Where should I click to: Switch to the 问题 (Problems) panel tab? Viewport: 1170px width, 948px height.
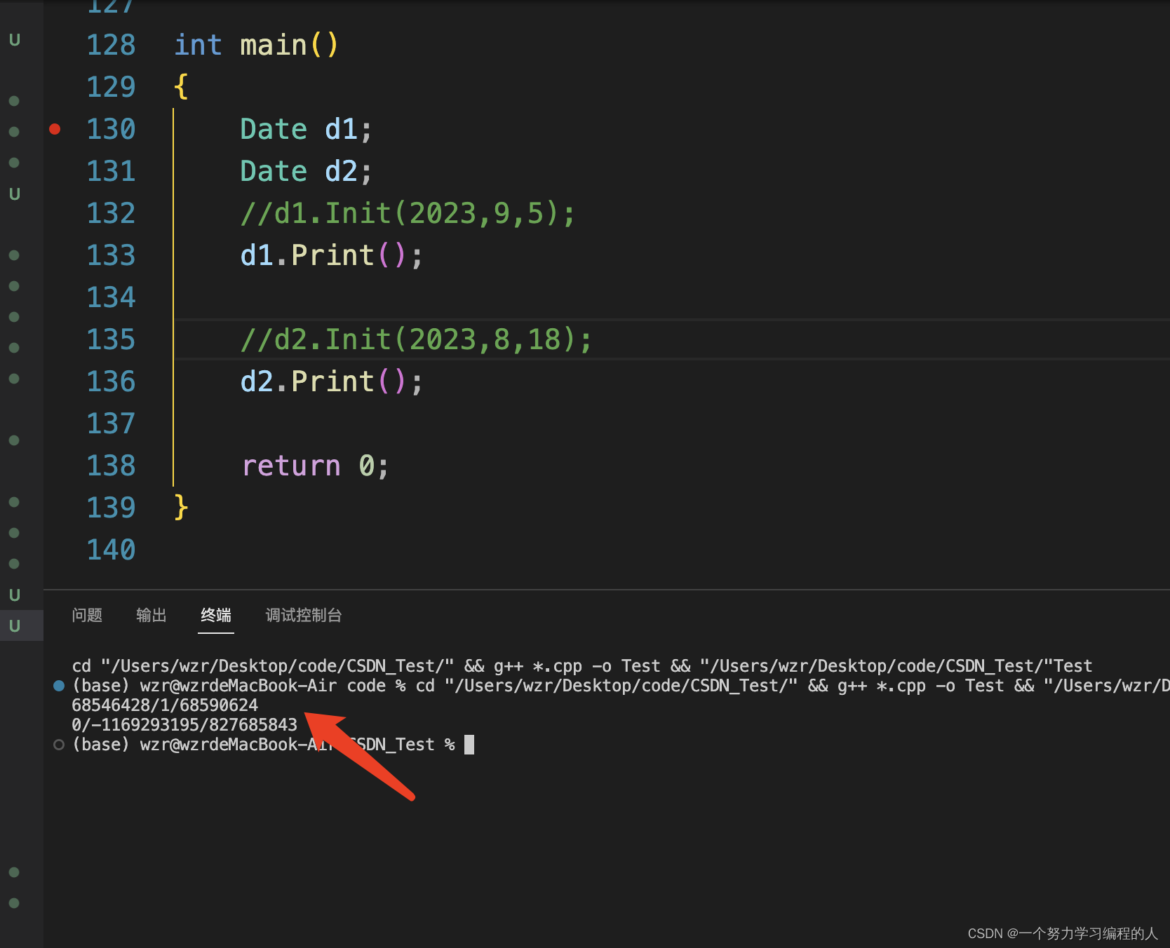point(87,615)
